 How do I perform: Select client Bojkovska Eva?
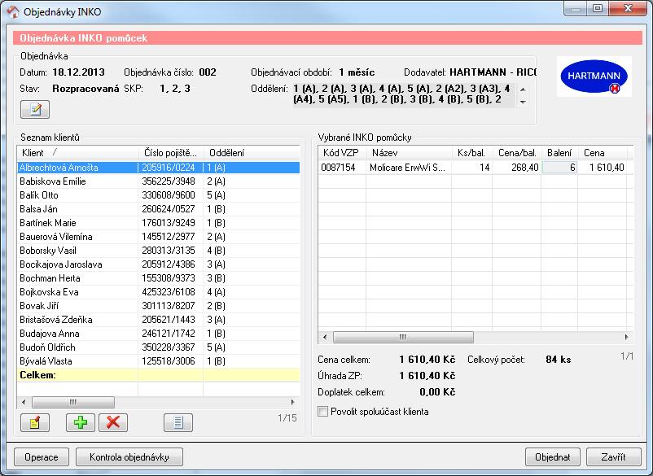[x=158, y=292]
